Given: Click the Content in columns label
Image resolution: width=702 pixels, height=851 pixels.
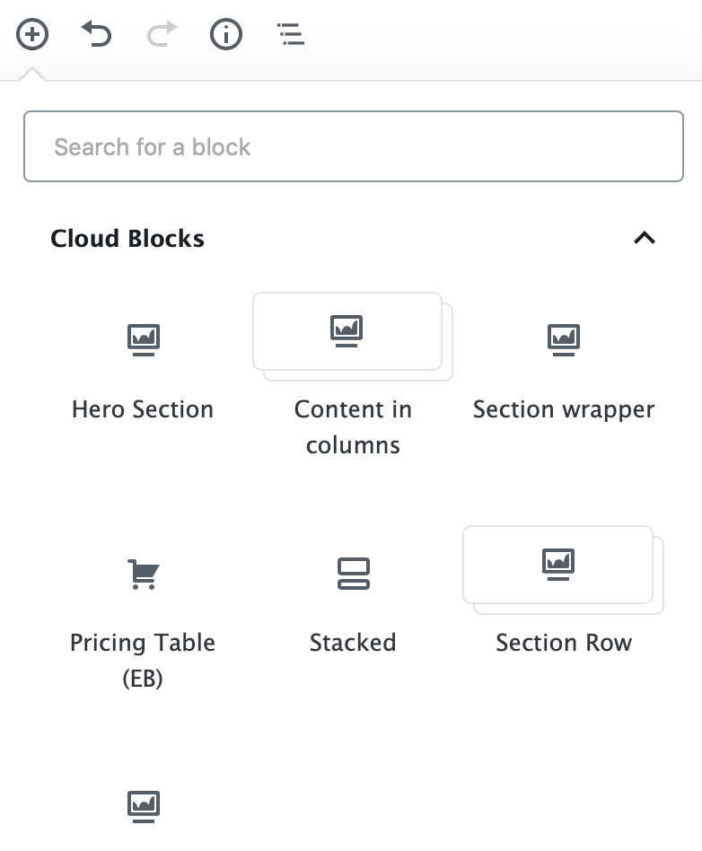Looking at the screenshot, I should point(353,427).
